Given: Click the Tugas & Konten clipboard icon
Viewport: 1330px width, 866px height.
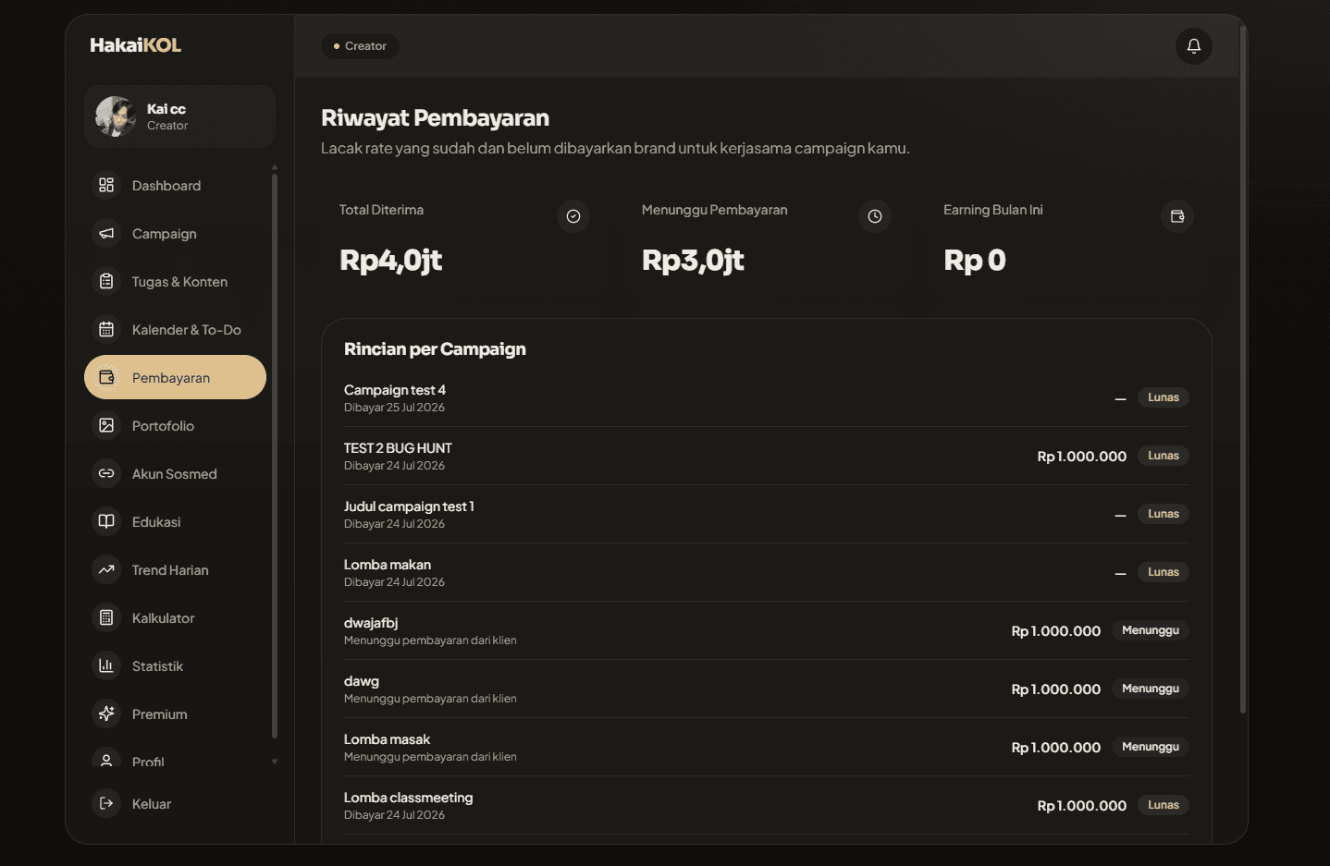Looking at the screenshot, I should click(x=106, y=281).
